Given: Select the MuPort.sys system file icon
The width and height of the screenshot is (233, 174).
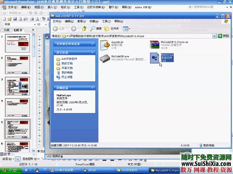Looking at the screenshot, I should point(154,58).
